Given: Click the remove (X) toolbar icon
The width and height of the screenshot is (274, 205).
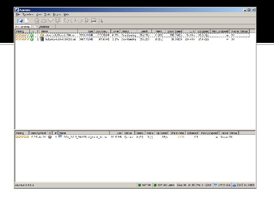Looking at the screenshot, I should (x=101, y=21).
